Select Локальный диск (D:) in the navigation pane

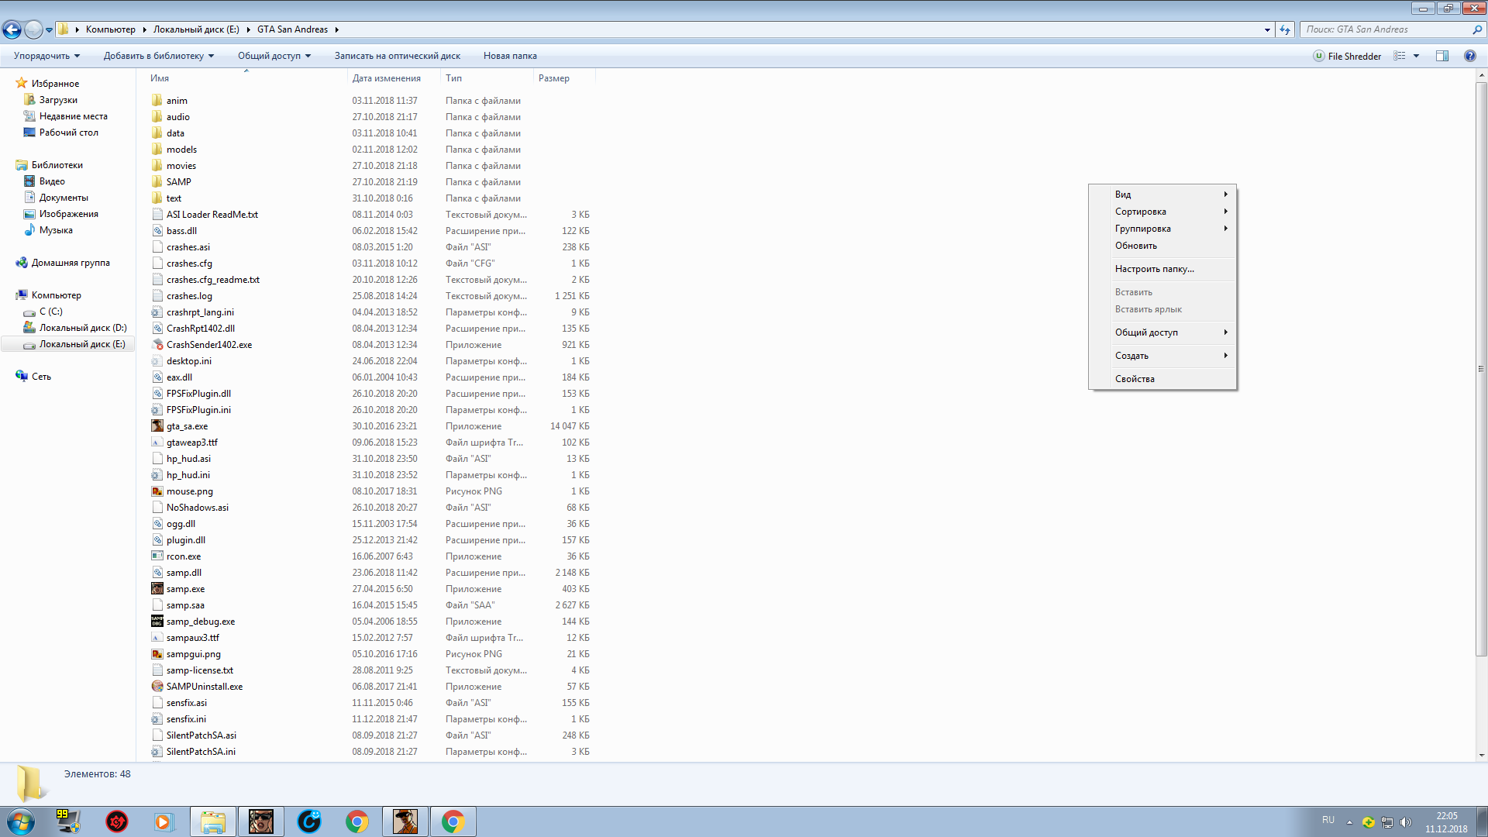pyautogui.click(x=83, y=328)
